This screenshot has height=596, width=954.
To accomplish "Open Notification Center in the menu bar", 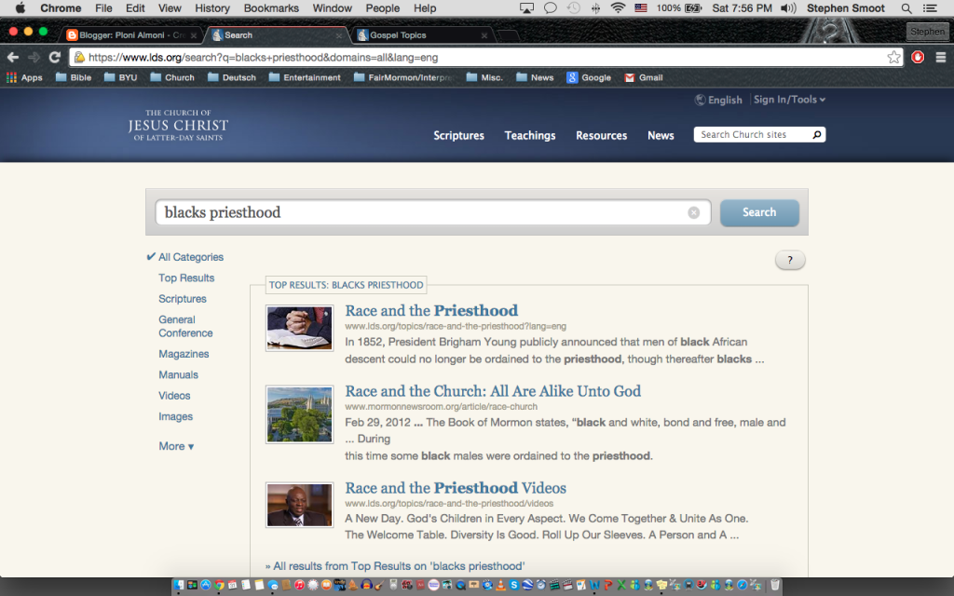I will [930, 8].
